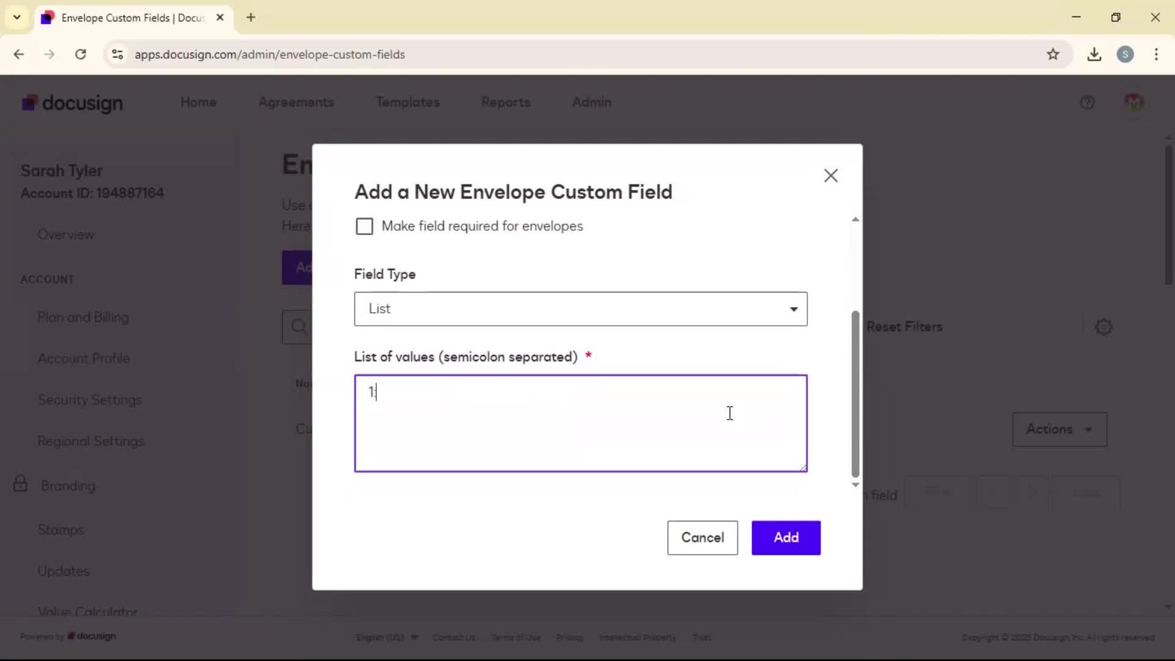The width and height of the screenshot is (1175, 661).
Task: Open Security Settings in sidebar
Action: click(x=90, y=400)
